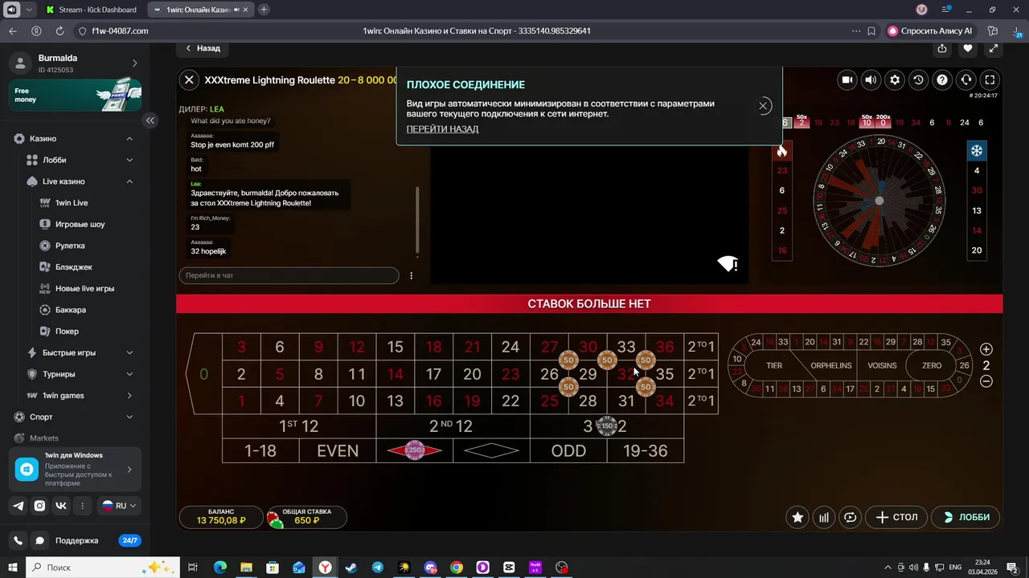Open the Instagram social icon
Image resolution: width=1029 pixels, height=578 pixels.
click(x=39, y=506)
